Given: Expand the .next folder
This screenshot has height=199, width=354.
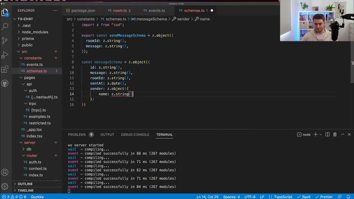Looking at the screenshot, I should pyautogui.click(x=26, y=25).
